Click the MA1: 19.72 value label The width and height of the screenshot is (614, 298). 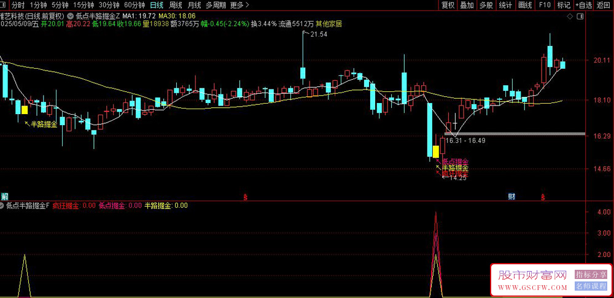point(139,17)
